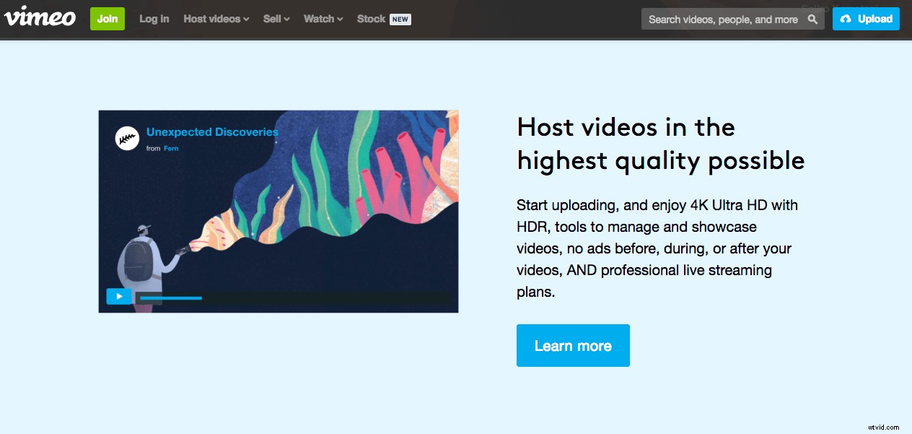Open the Fem creator profile link
Image resolution: width=912 pixels, height=434 pixels.
[172, 148]
